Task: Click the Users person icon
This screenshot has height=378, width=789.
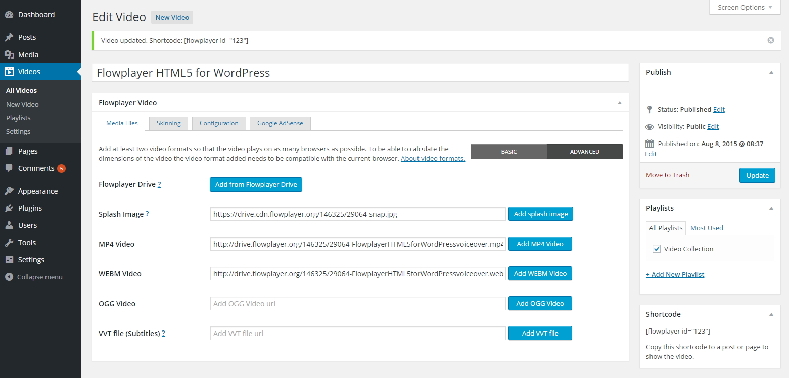Action: [9, 225]
